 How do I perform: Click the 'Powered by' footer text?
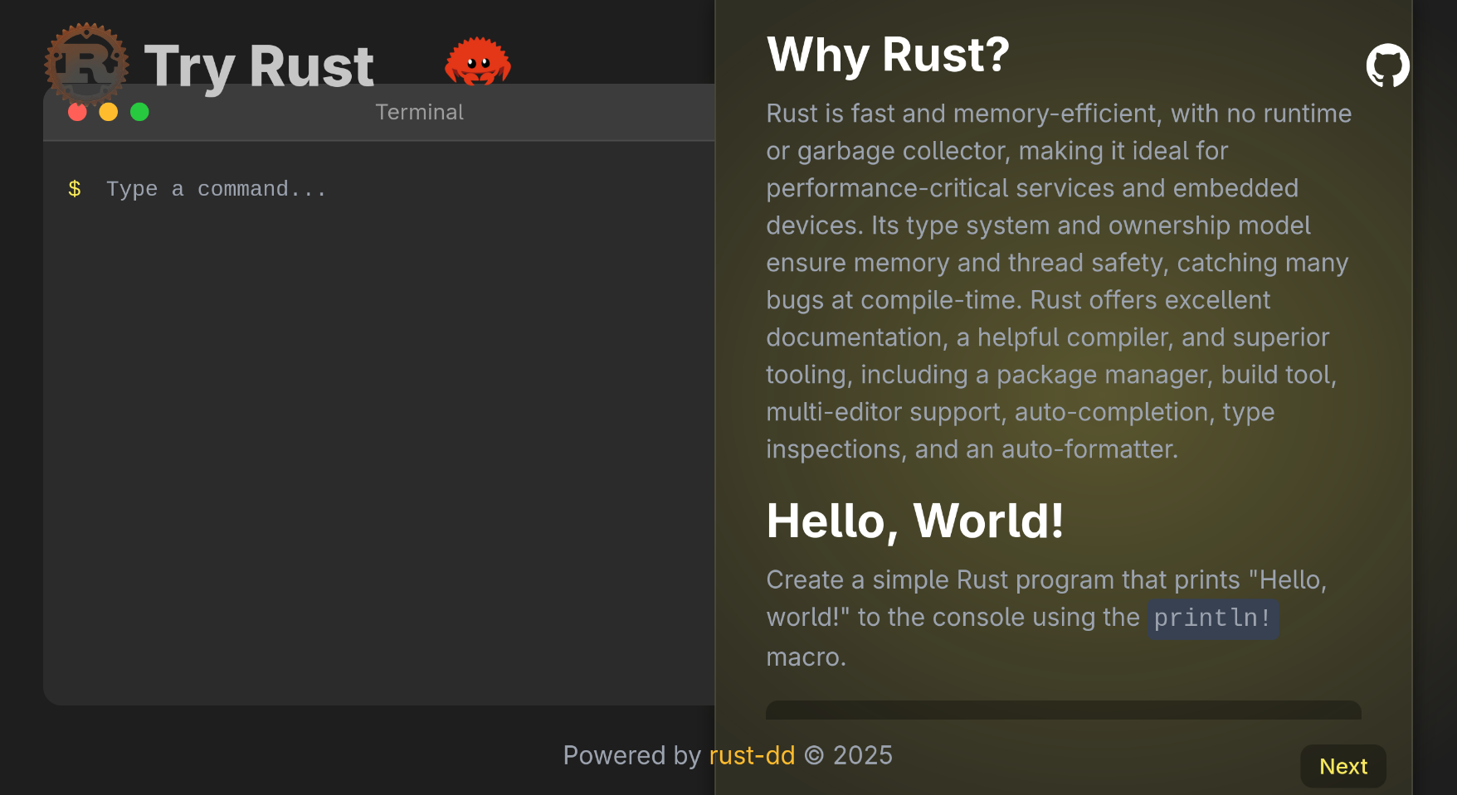coord(631,755)
